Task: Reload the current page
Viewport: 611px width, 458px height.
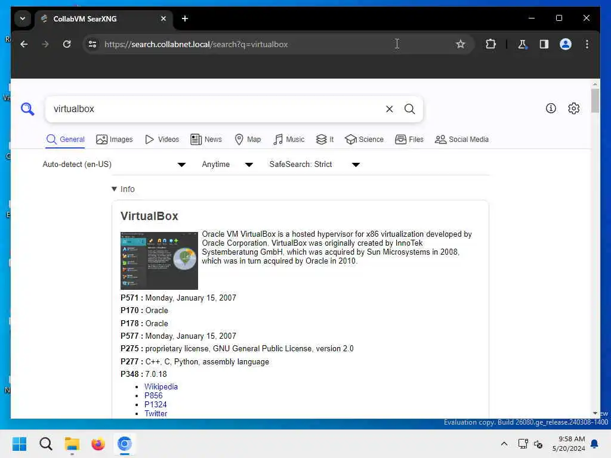Action: tap(67, 44)
